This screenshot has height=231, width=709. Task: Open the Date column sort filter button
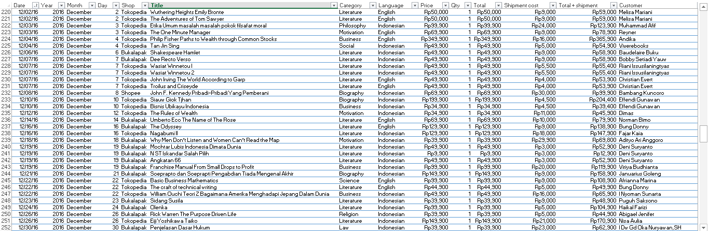(x=35, y=5)
